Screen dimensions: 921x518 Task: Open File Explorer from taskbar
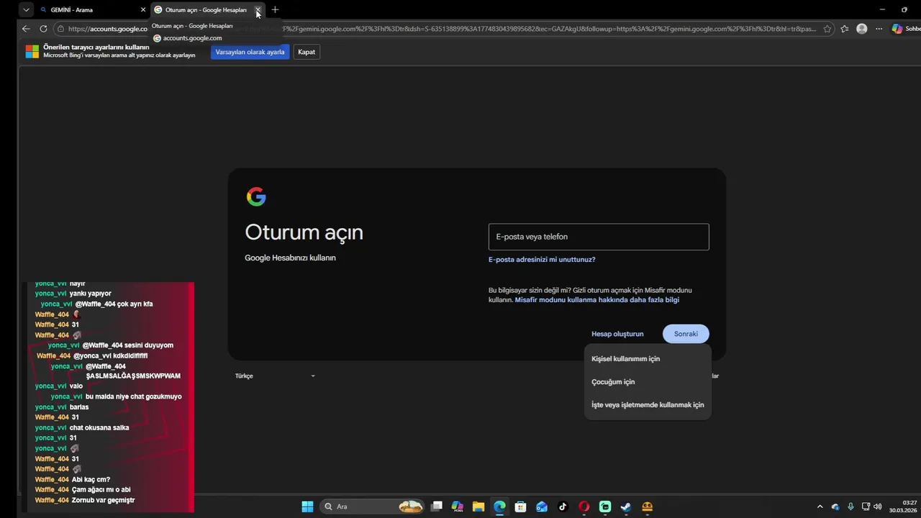click(x=478, y=506)
